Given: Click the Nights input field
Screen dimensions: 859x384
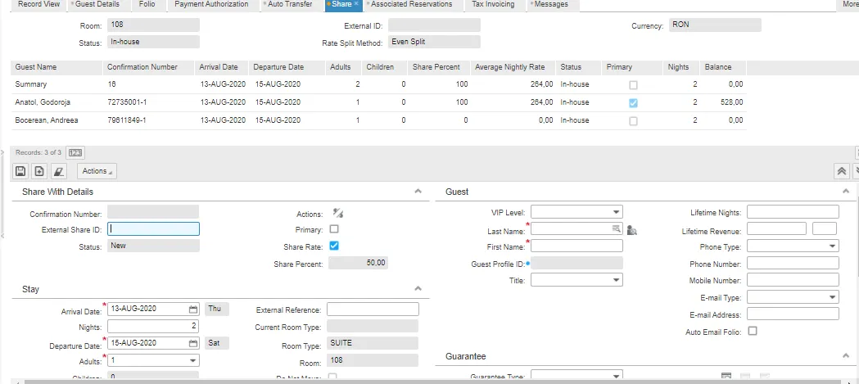Looking at the screenshot, I should [153, 327].
